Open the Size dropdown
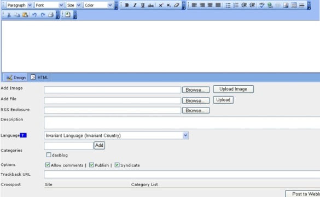This screenshot has width=320, height=197. click(x=74, y=5)
